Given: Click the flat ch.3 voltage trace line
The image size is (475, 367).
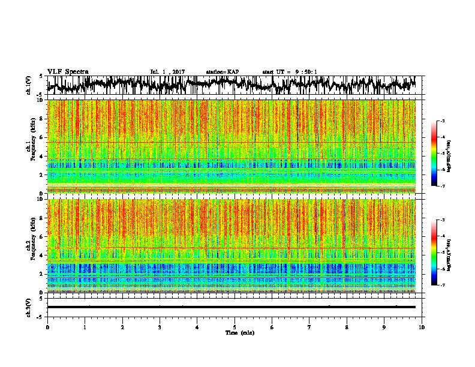Looking at the screenshot, I should tap(232, 307).
